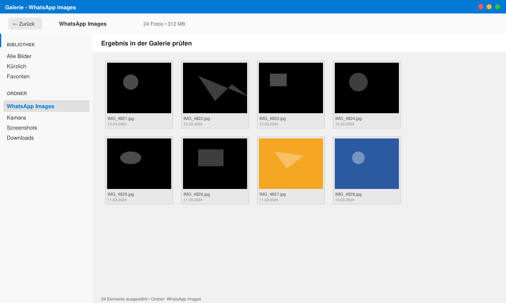The width and height of the screenshot is (506, 303).
Task: Show Kürzlich images
Action: pos(16,66)
